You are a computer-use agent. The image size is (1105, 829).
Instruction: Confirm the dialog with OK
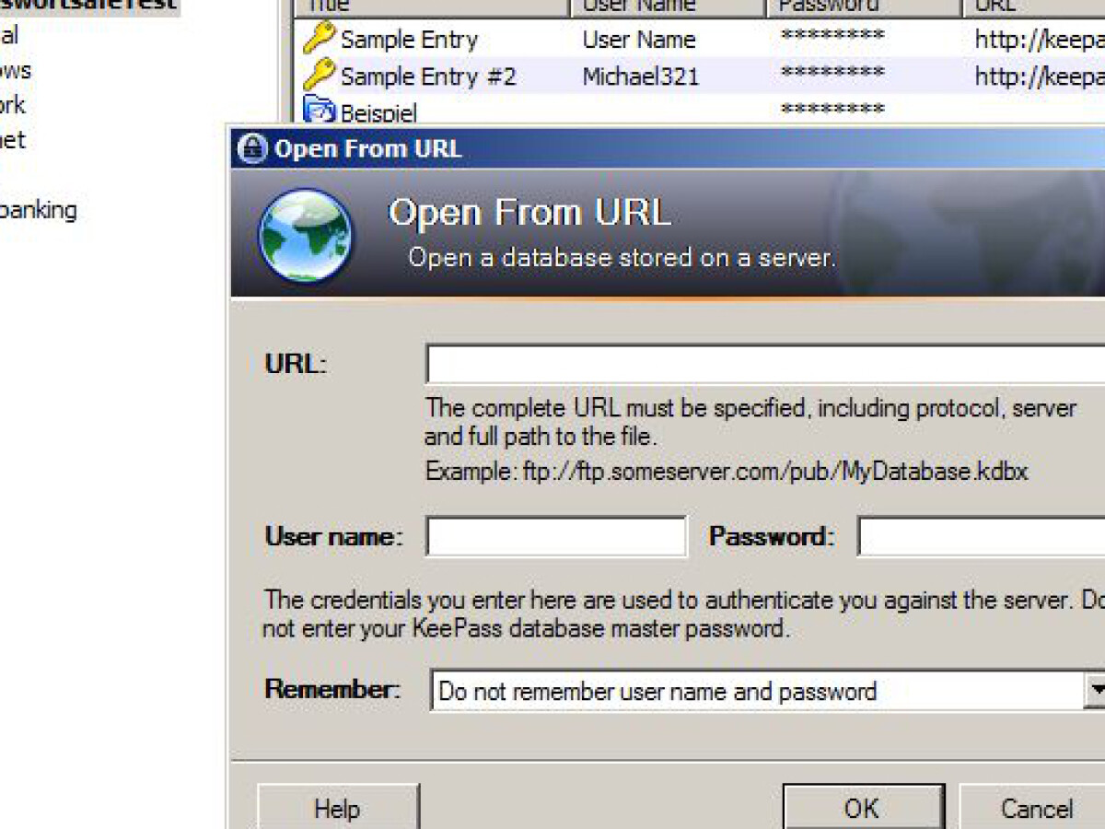click(x=862, y=808)
